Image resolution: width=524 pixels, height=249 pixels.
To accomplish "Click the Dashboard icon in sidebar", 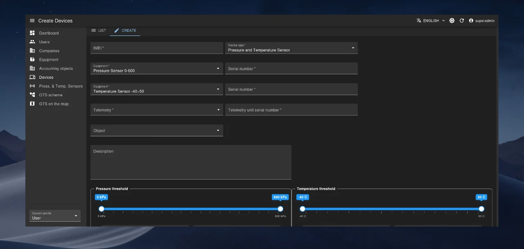I will pyautogui.click(x=32, y=33).
